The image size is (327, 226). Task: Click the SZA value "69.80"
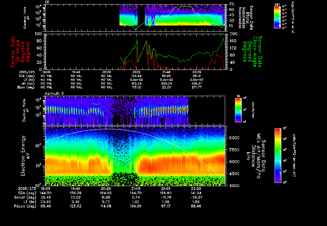pyautogui.click(x=166, y=76)
